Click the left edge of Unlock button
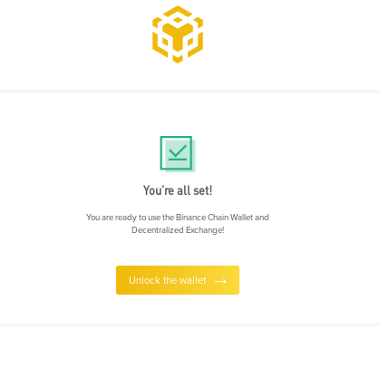The width and height of the screenshot is (380, 388). pyautogui.click(x=118, y=280)
